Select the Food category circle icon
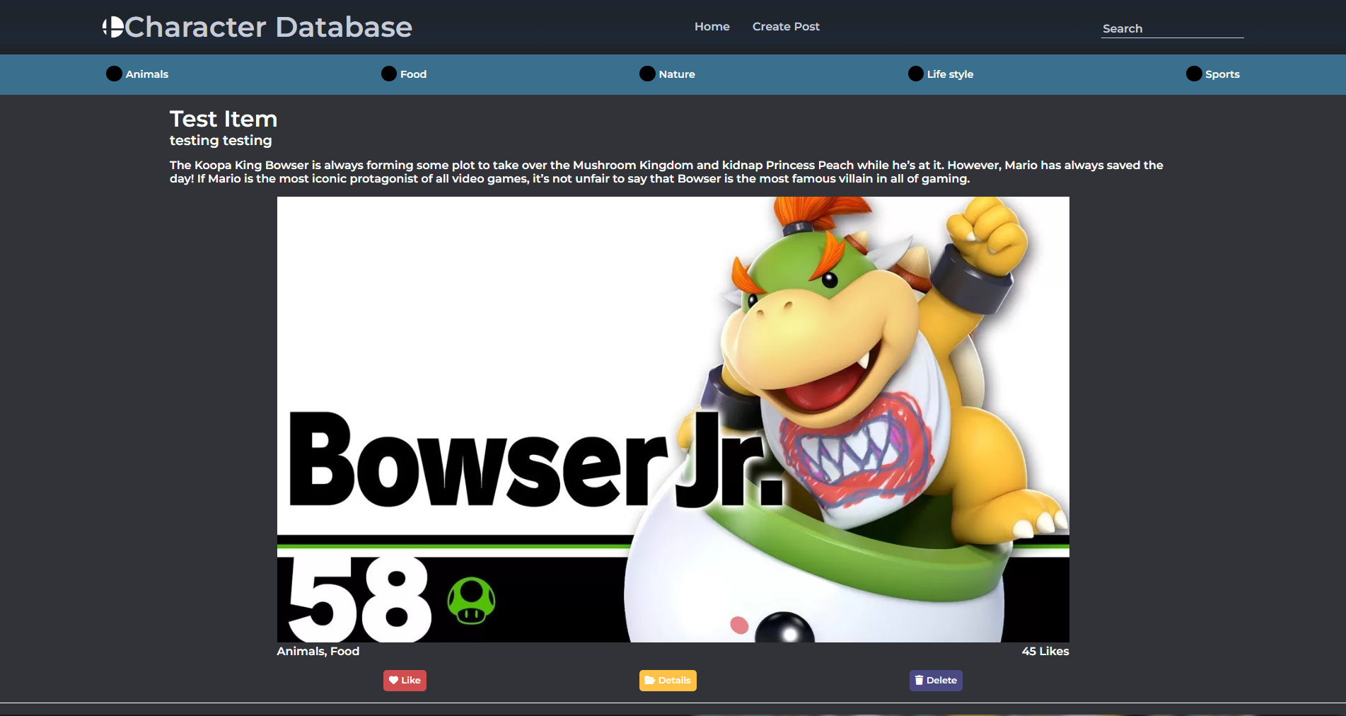 388,74
